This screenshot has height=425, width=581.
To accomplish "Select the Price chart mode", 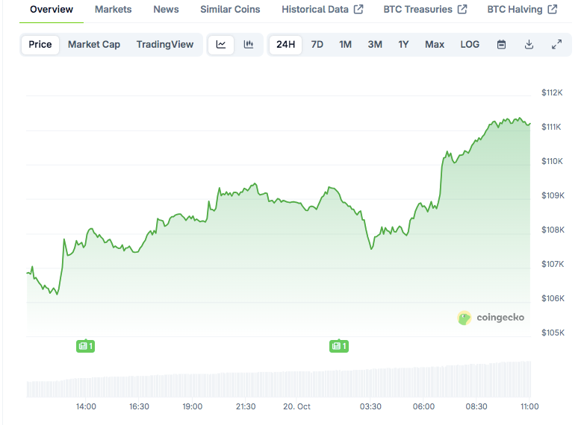I will click(x=40, y=44).
